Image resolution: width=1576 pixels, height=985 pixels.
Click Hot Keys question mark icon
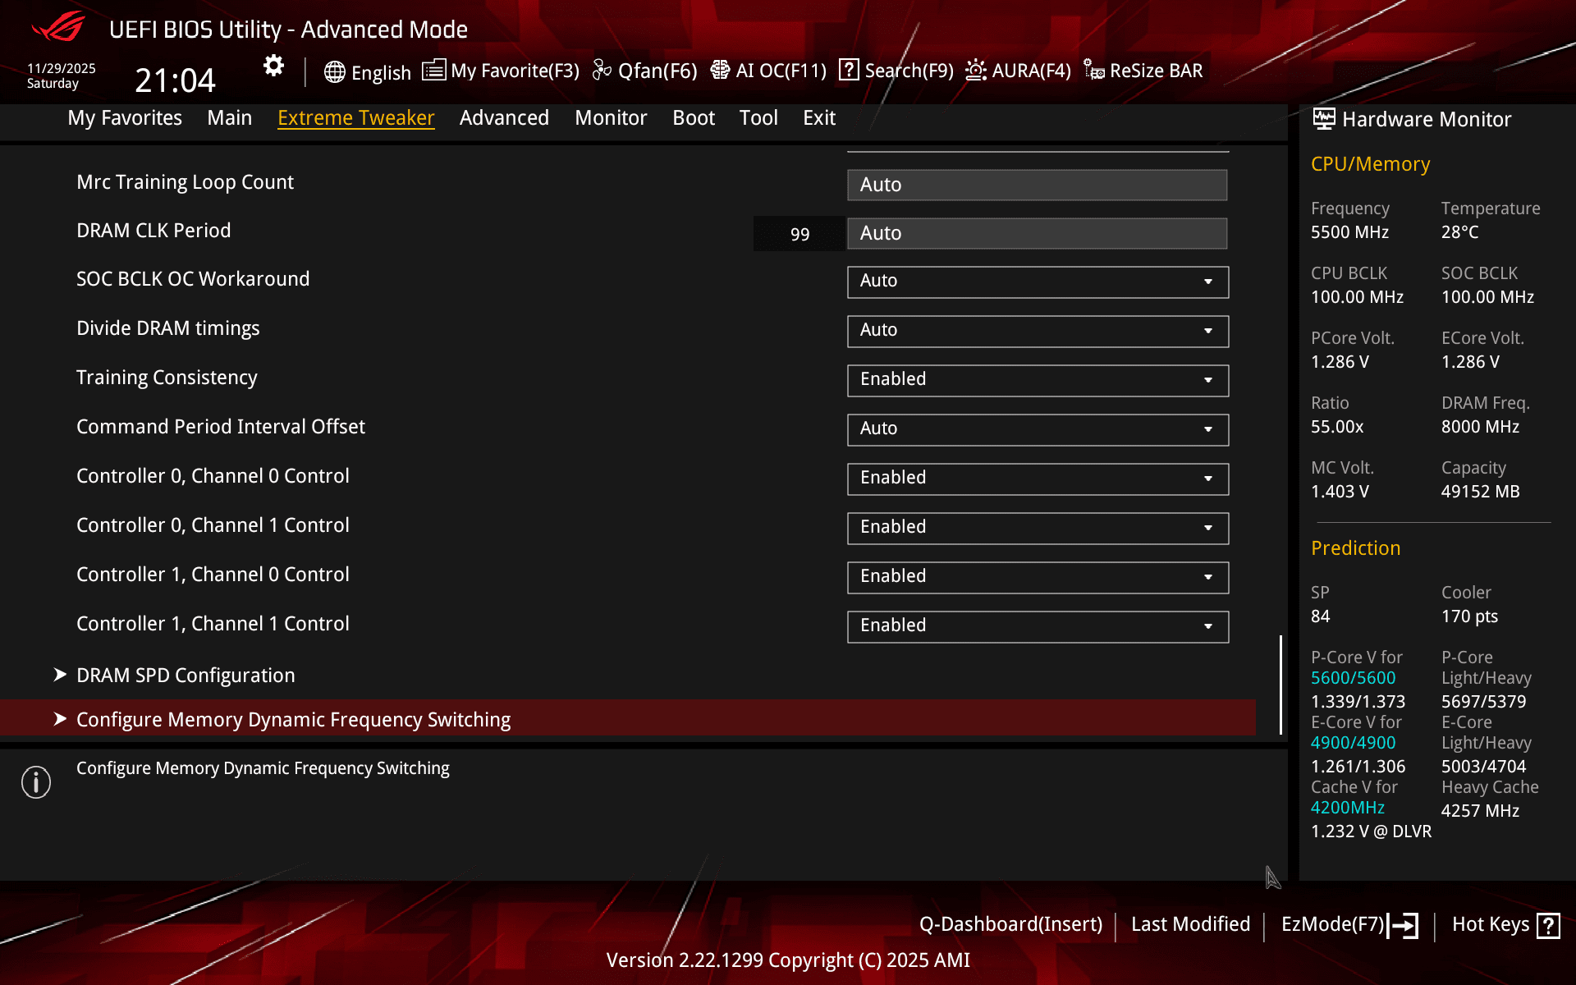[x=1548, y=926]
